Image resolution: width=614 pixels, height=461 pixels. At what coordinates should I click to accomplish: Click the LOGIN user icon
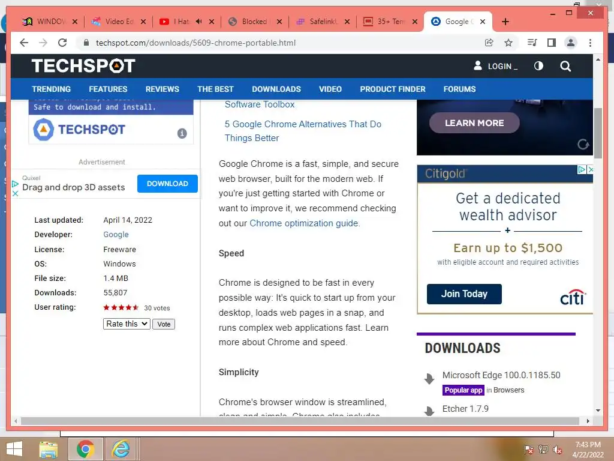click(x=478, y=65)
